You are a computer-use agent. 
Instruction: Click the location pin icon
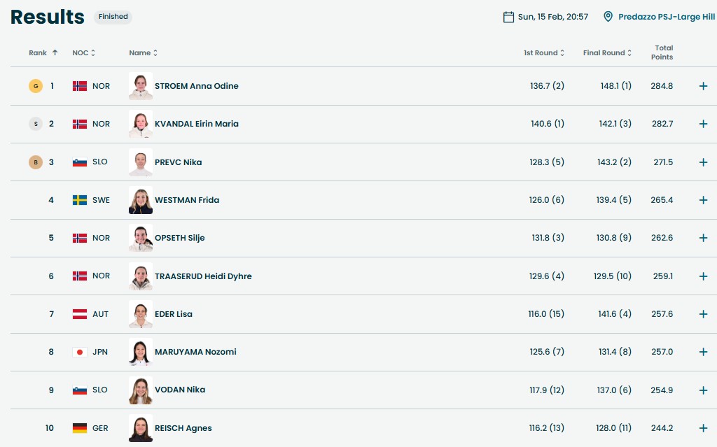pyautogui.click(x=608, y=17)
